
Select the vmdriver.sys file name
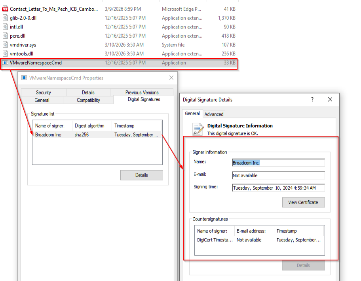click(23, 45)
